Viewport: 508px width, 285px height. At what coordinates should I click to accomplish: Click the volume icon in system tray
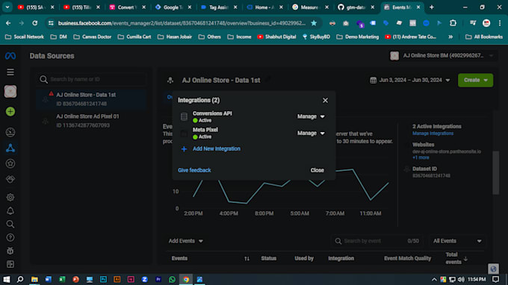pyautogui.click(x=462, y=280)
